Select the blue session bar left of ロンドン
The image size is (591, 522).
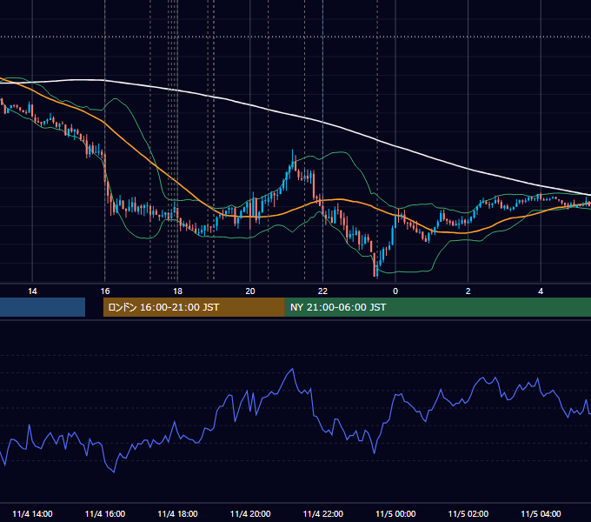coord(43,307)
